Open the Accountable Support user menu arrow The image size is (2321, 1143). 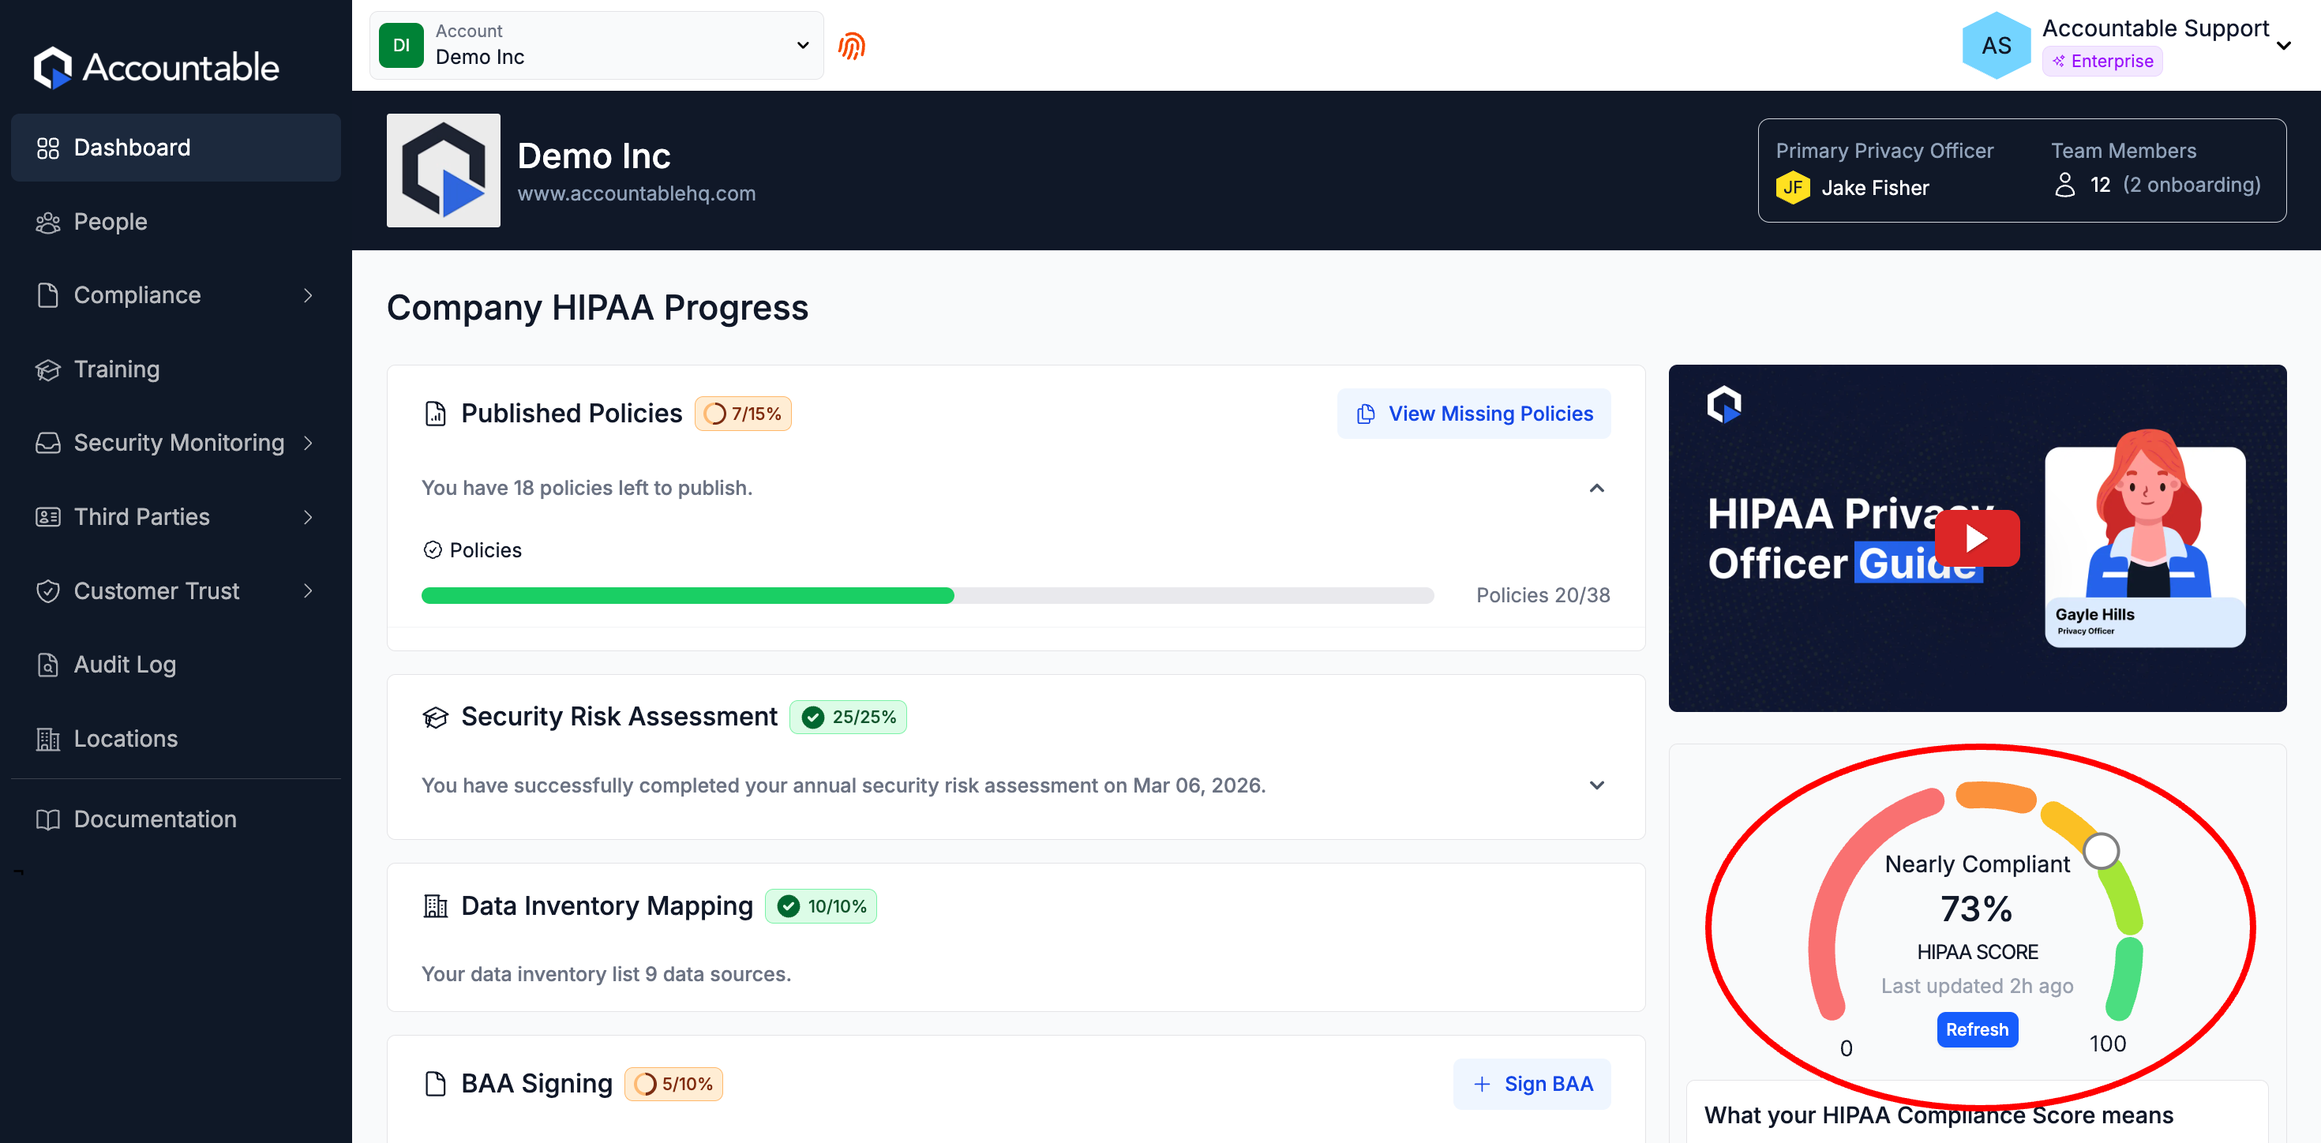point(2282,46)
